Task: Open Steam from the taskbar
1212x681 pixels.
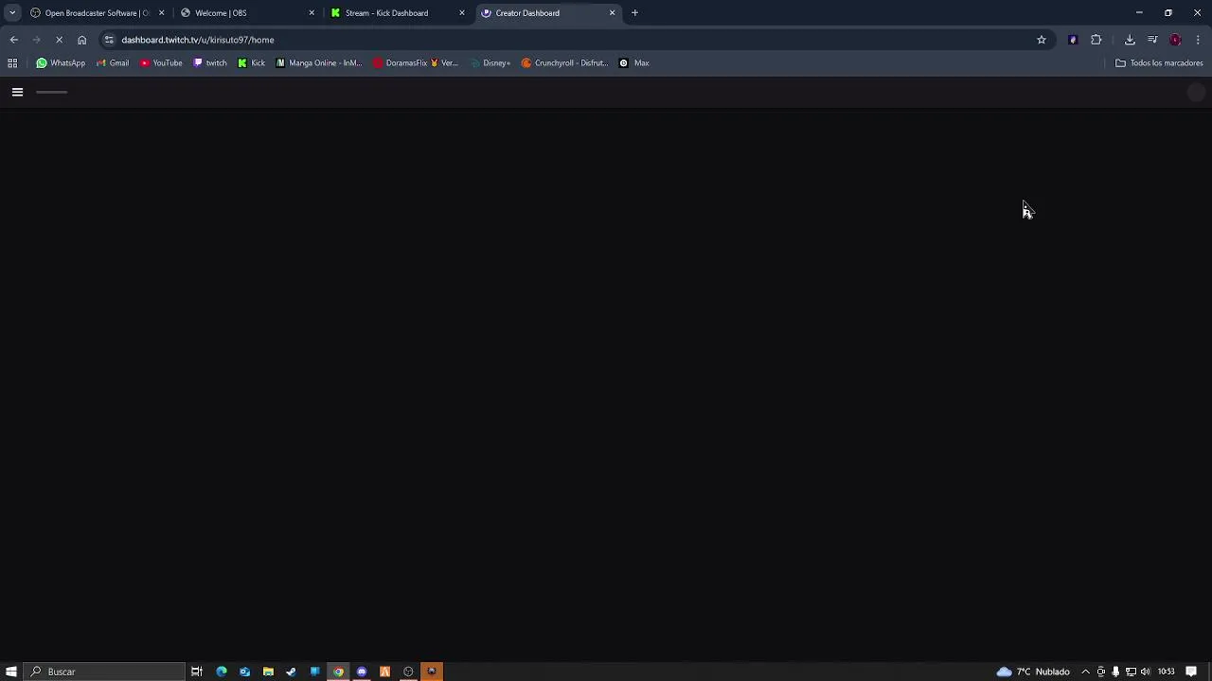Action: coord(291,672)
